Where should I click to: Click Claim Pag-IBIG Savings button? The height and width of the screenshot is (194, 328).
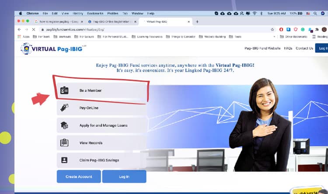101,160
